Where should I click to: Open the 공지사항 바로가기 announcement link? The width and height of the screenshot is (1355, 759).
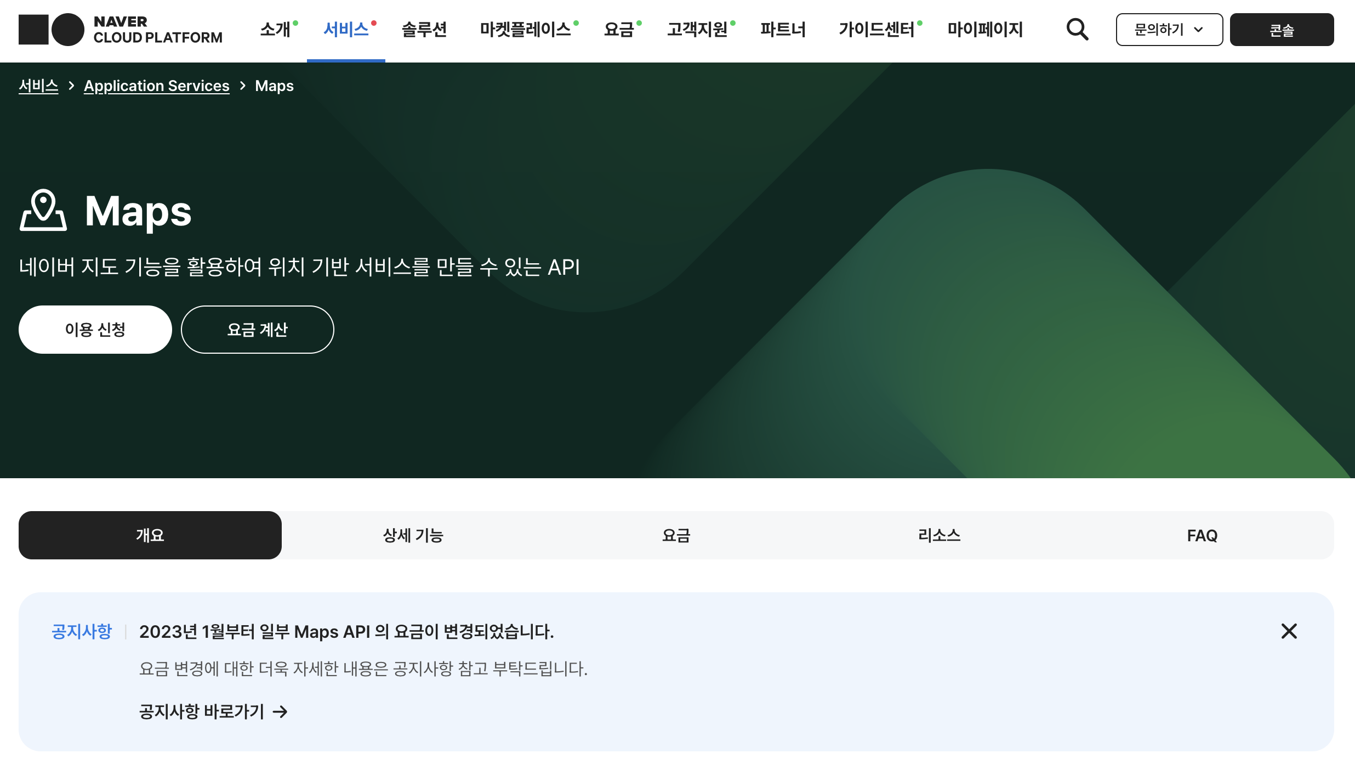pos(202,711)
